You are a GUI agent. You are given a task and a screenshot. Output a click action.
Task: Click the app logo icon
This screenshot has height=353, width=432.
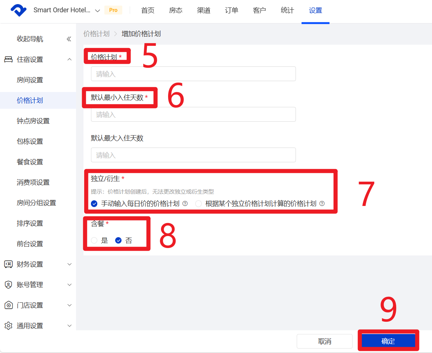tap(18, 10)
